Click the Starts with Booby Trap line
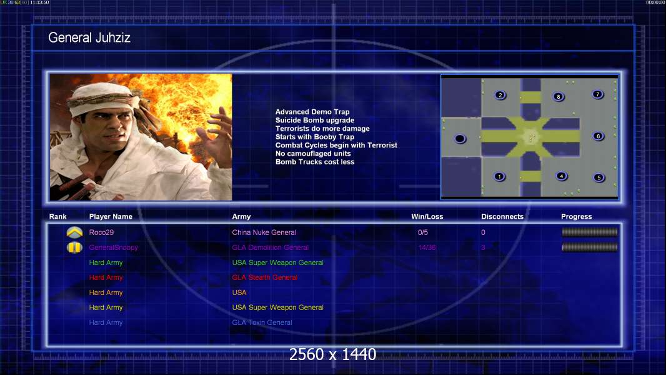Image resolution: width=666 pixels, height=375 pixels. pyautogui.click(x=315, y=137)
